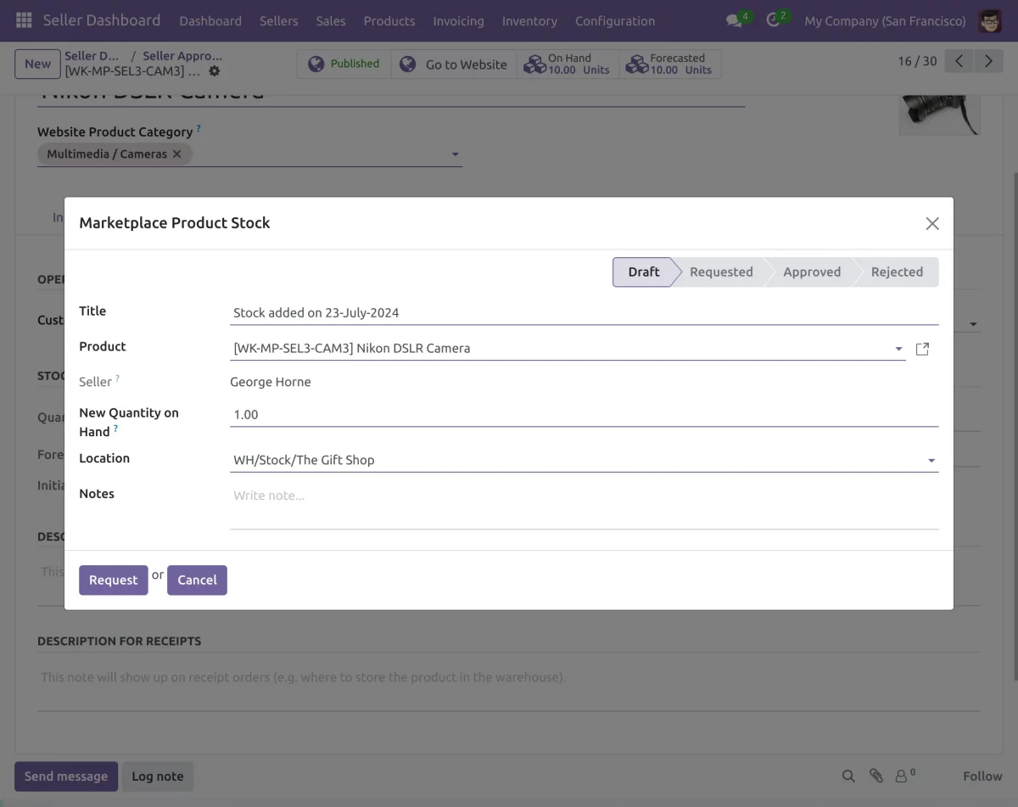Select the Draft status stage

[644, 272]
